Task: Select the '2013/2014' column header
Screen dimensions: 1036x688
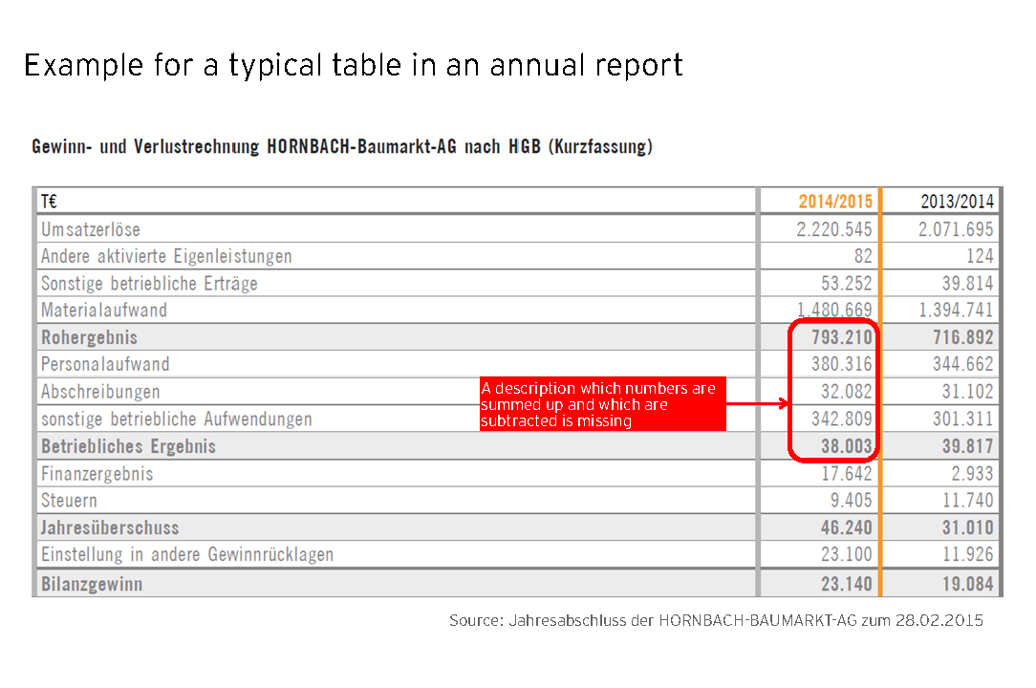Action: [957, 202]
